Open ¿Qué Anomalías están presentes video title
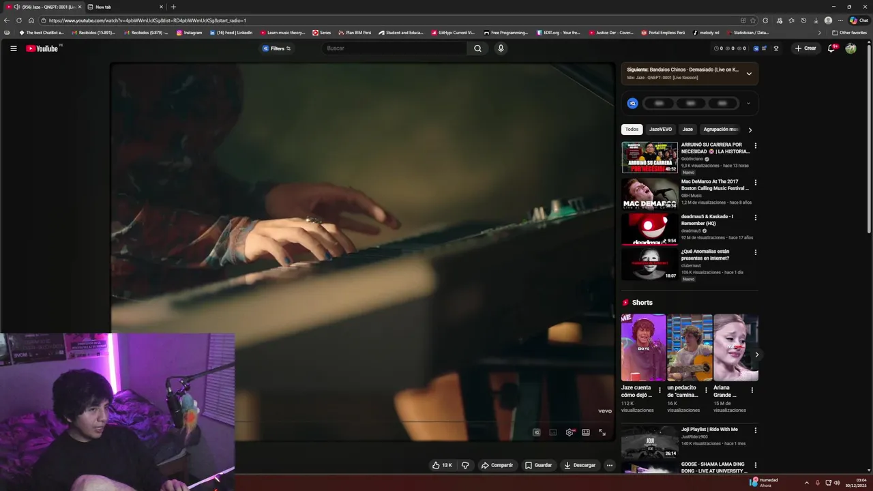 click(x=705, y=255)
